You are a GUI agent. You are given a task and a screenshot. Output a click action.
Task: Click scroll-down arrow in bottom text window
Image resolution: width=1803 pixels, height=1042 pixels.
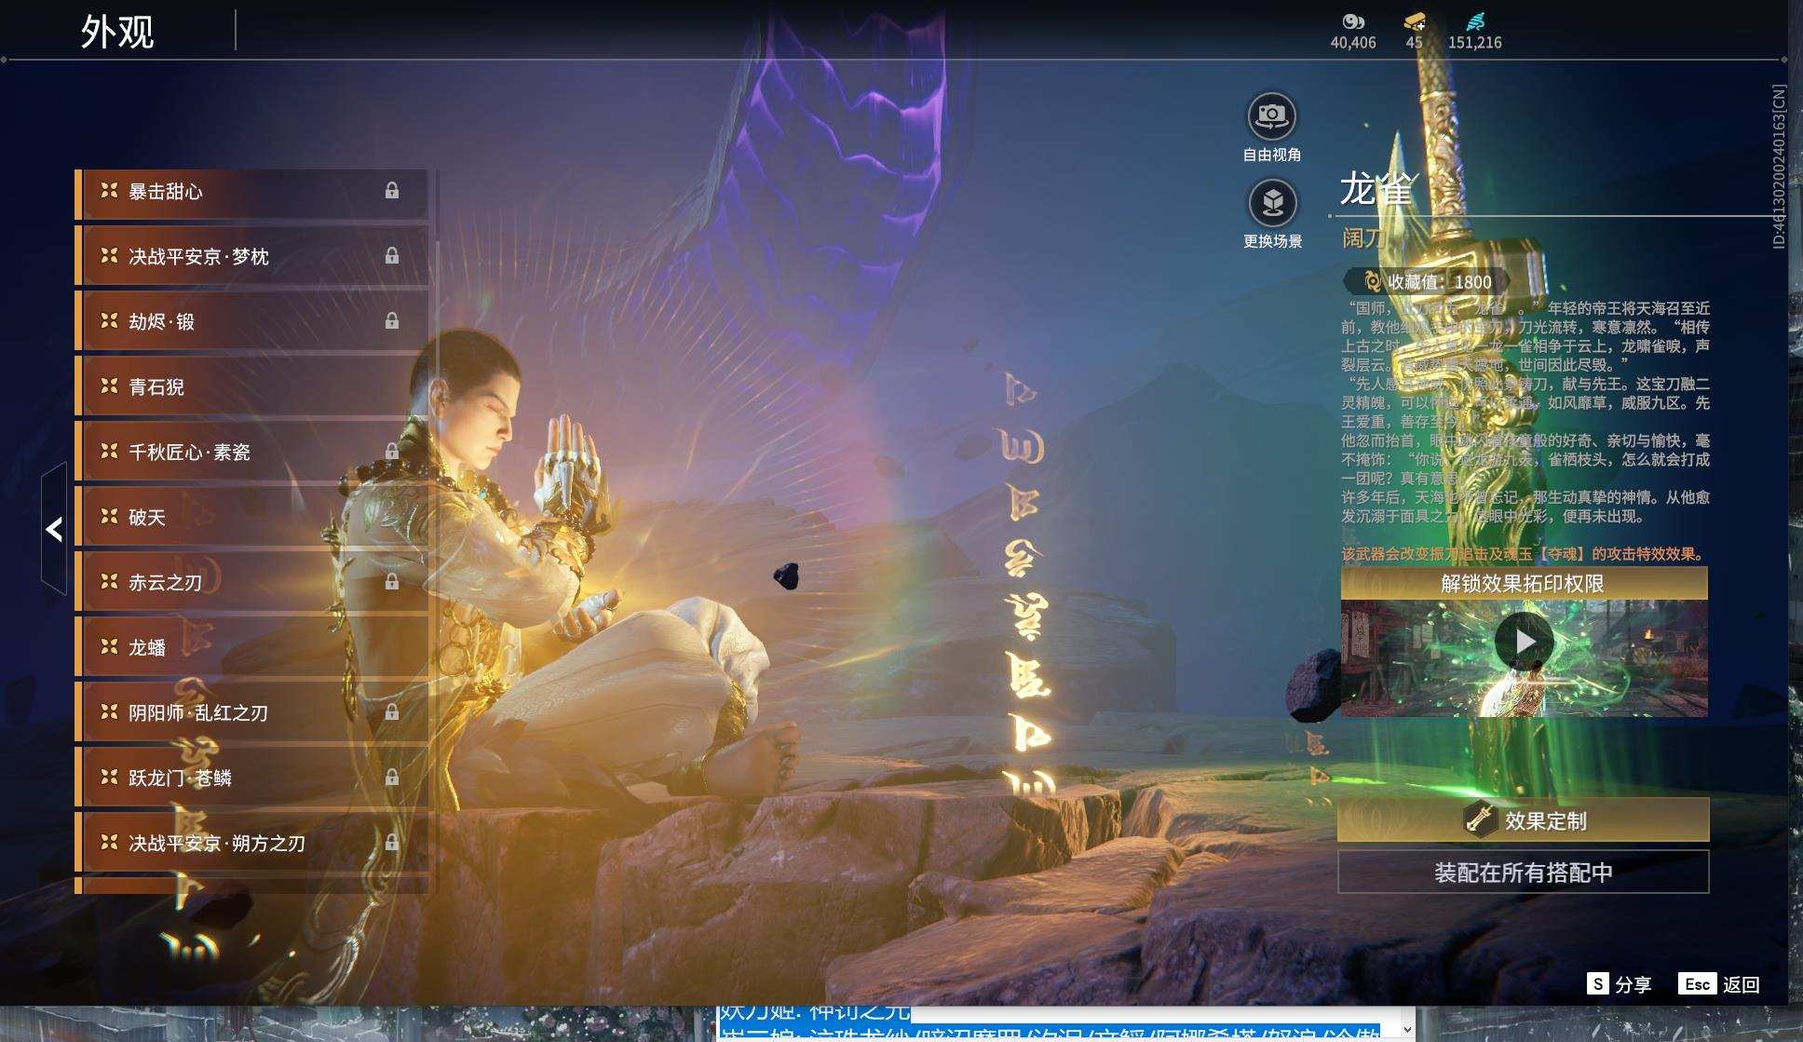tap(1407, 1030)
